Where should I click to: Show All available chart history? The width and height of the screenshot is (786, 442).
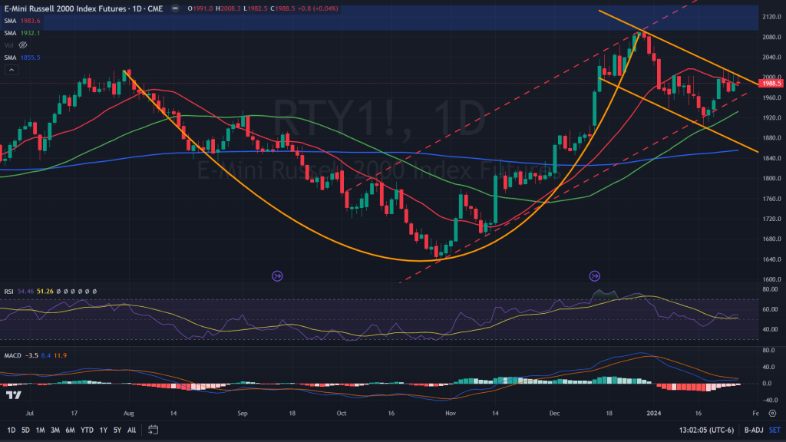pyautogui.click(x=132, y=430)
